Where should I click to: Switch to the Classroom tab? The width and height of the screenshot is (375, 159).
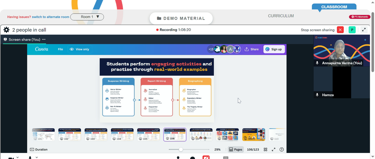pyautogui.click(x=334, y=7)
